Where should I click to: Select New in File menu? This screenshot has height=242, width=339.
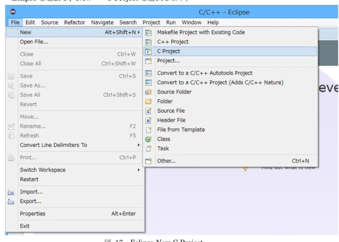pyautogui.click(x=74, y=32)
